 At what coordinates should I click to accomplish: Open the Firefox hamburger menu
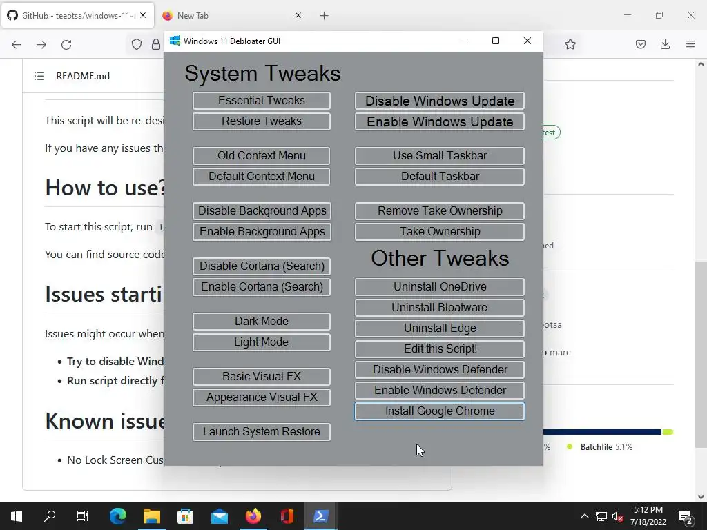[690, 44]
